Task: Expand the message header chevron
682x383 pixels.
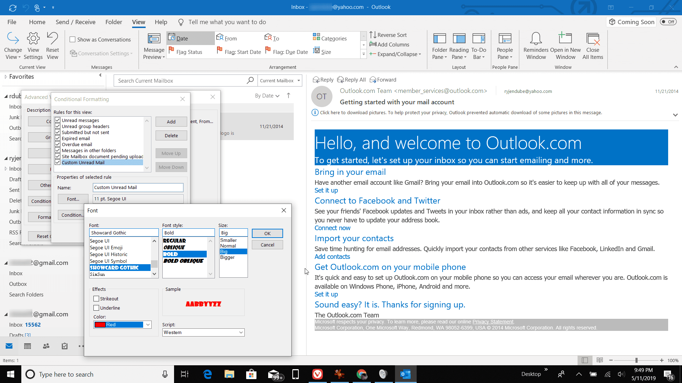Action: (675, 115)
